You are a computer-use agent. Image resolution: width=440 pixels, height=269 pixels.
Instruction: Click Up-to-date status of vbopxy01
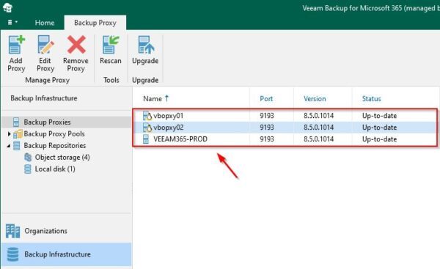coord(379,116)
